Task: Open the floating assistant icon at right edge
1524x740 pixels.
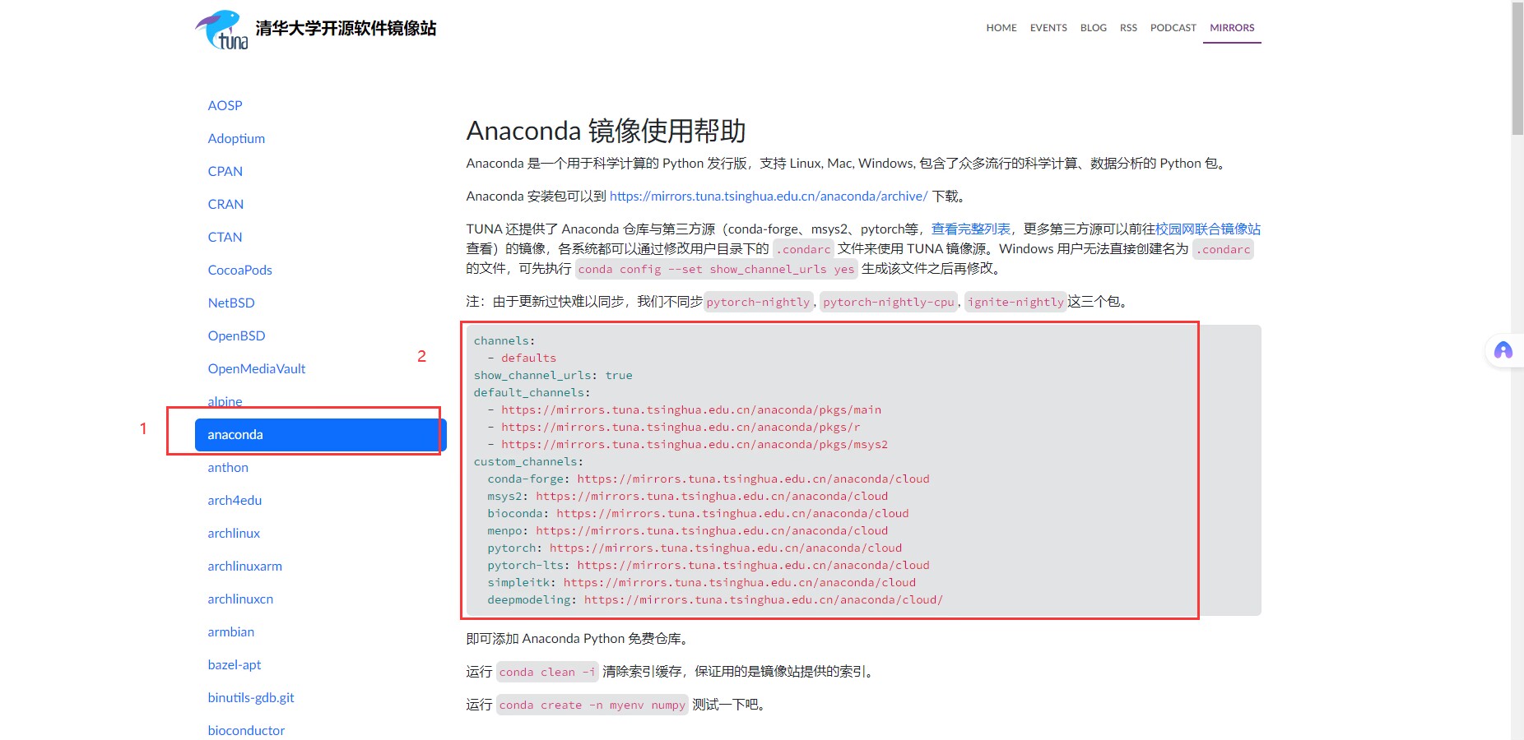Action: (x=1503, y=351)
